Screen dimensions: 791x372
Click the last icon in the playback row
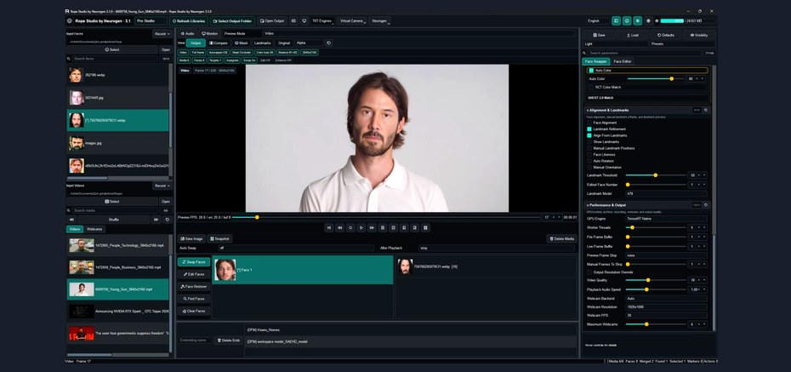point(426,228)
